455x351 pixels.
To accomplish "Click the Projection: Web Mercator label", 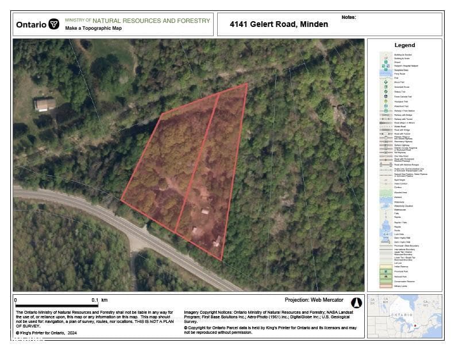I will [314, 300].
